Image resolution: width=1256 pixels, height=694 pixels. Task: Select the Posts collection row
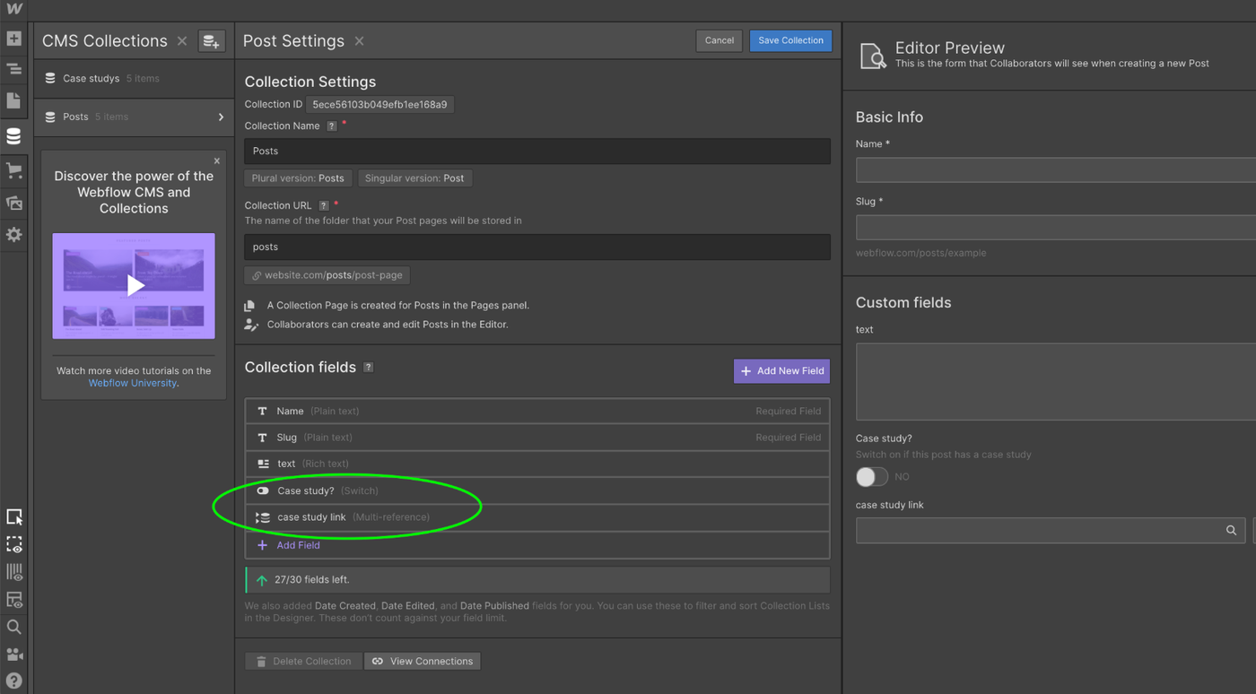pyautogui.click(x=134, y=117)
